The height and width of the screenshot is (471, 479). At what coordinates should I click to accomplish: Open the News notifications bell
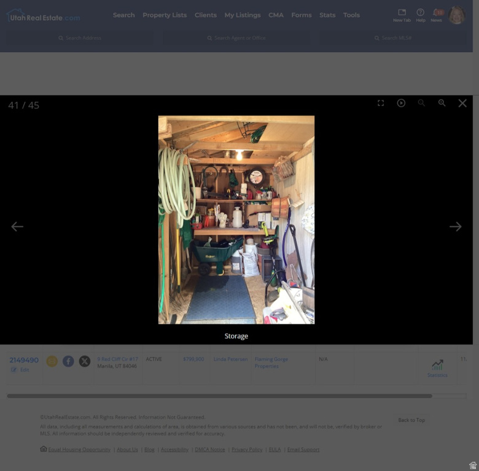coord(436,15)
